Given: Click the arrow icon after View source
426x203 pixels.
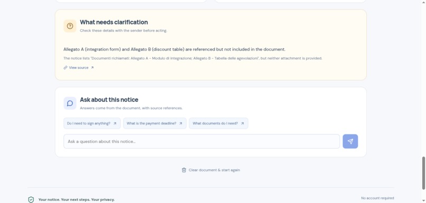Looking at the screenshot, I should (x=92, y=68).
